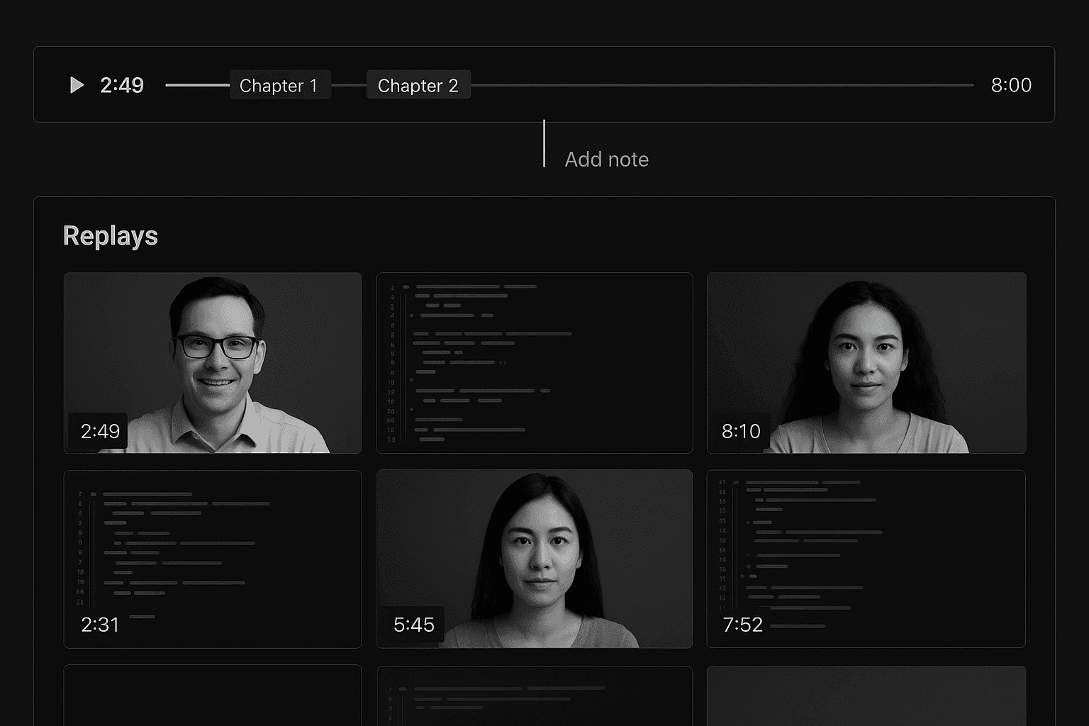The image size is (1089, 726).
Task: Open the 7:52 code replay thumbnail
Action: [x=866, y=559]
